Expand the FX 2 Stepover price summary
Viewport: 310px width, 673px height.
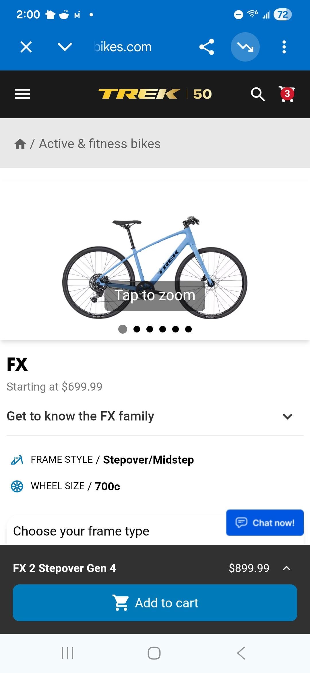tap(286, 568)
